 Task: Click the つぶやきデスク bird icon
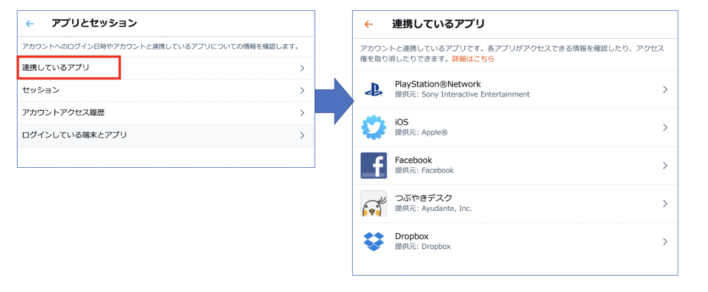(x=373, y=203)
